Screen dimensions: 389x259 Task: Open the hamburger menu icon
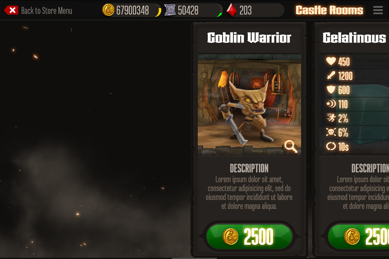[378, 10]
